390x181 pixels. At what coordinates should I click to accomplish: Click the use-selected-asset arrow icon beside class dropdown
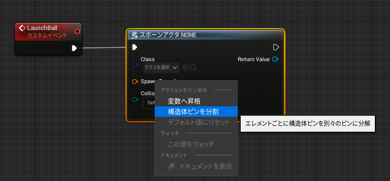(x=185, y=68)
